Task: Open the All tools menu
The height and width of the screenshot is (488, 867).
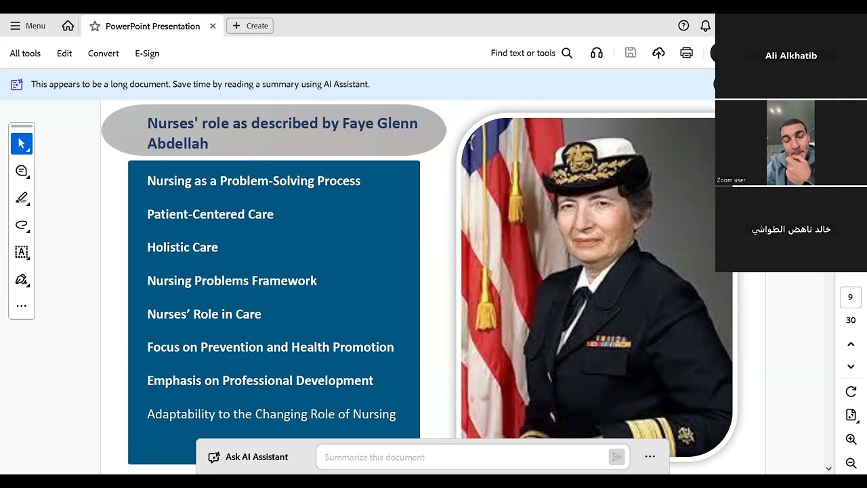Action: [25, 54]
